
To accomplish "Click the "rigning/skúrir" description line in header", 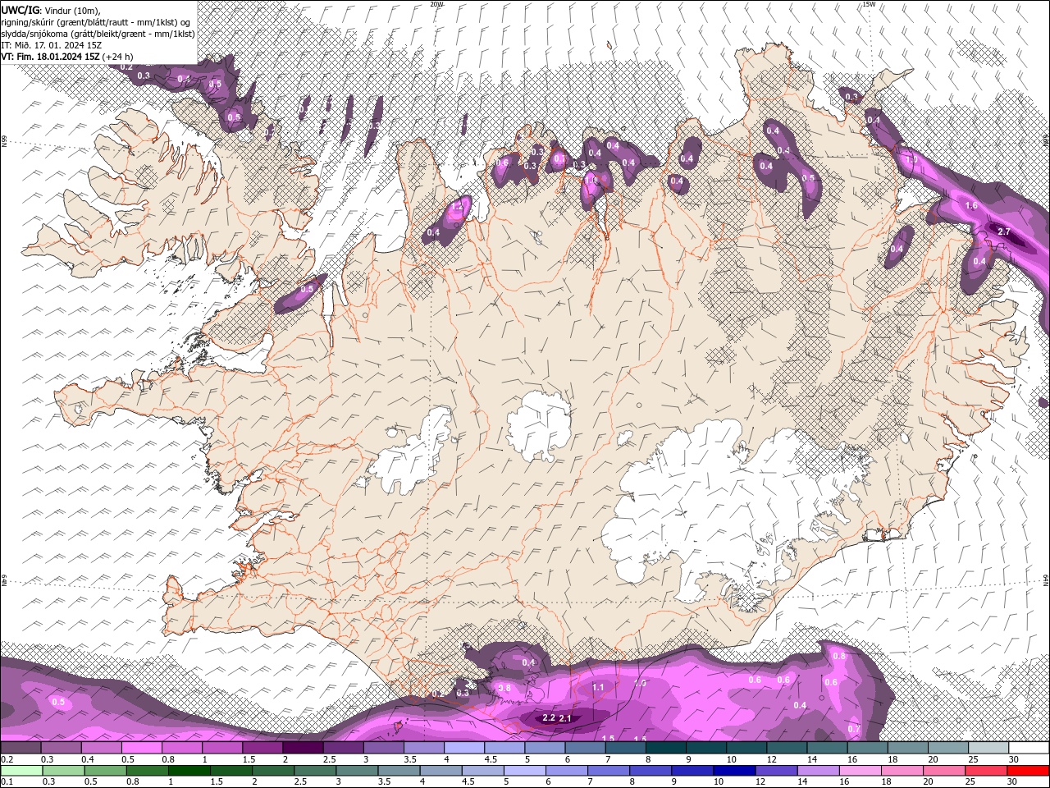I will pos(96,21).
